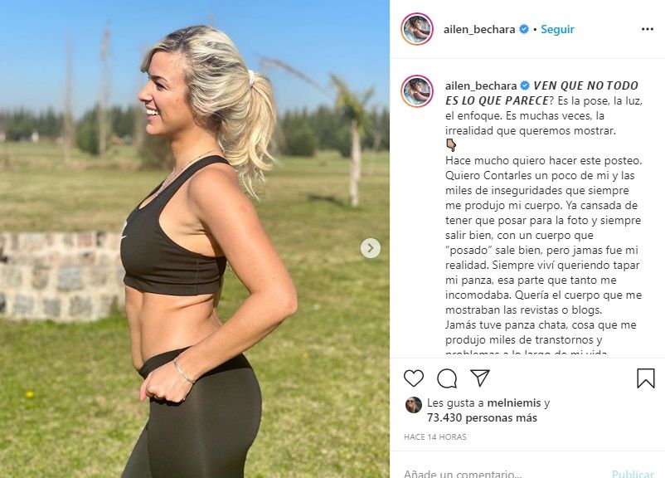Open ailen_bechara username in the caption
The height and width of the screenshot is (478, 665).
pyautogui.click(x=481, y=85)
